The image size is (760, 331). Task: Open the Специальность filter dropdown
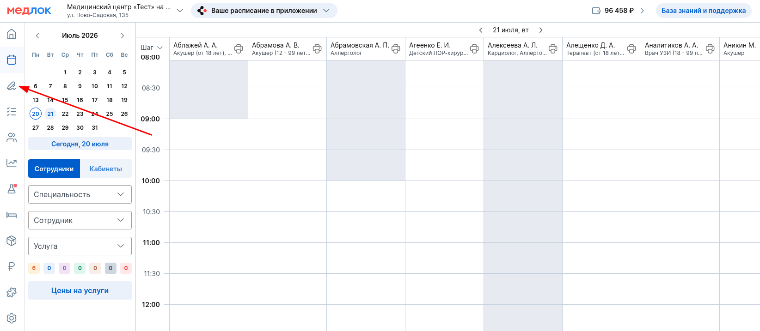(x=80, y=194)
